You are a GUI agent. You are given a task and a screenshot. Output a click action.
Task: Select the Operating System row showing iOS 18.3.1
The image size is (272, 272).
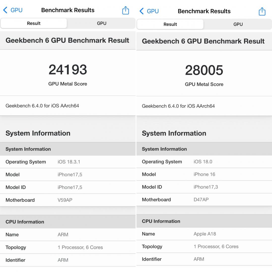click(67, 162)
